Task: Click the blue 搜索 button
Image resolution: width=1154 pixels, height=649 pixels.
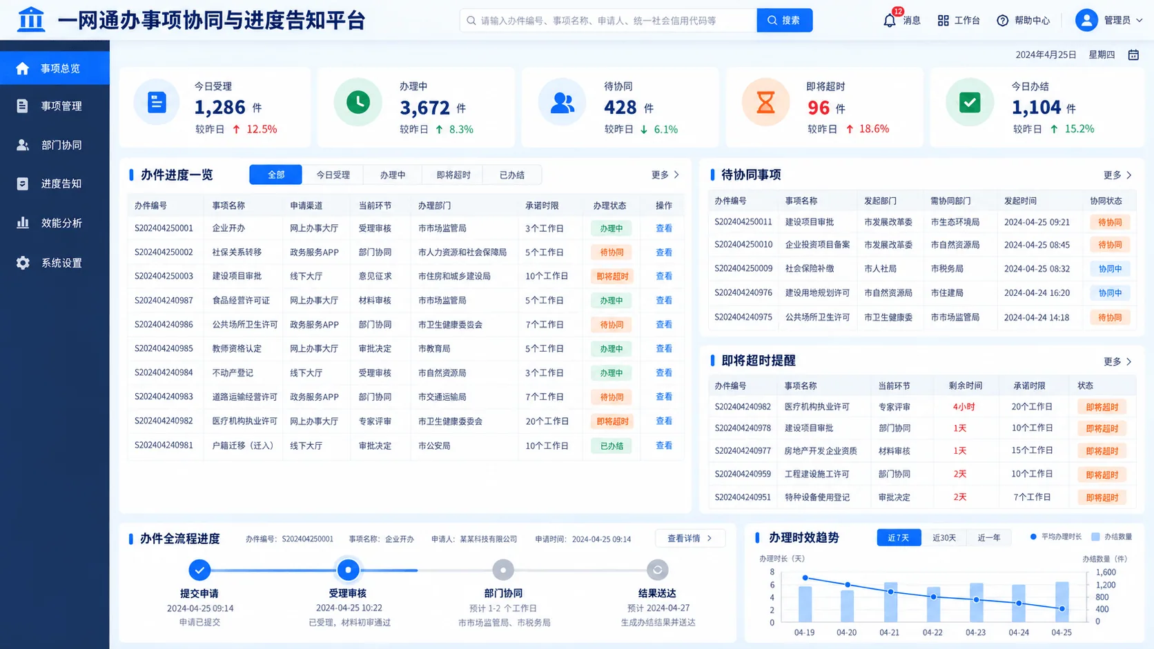Action: pyautogui.click(x=785, y=20)
